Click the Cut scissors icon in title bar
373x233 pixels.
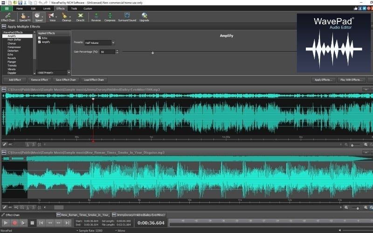25,3
